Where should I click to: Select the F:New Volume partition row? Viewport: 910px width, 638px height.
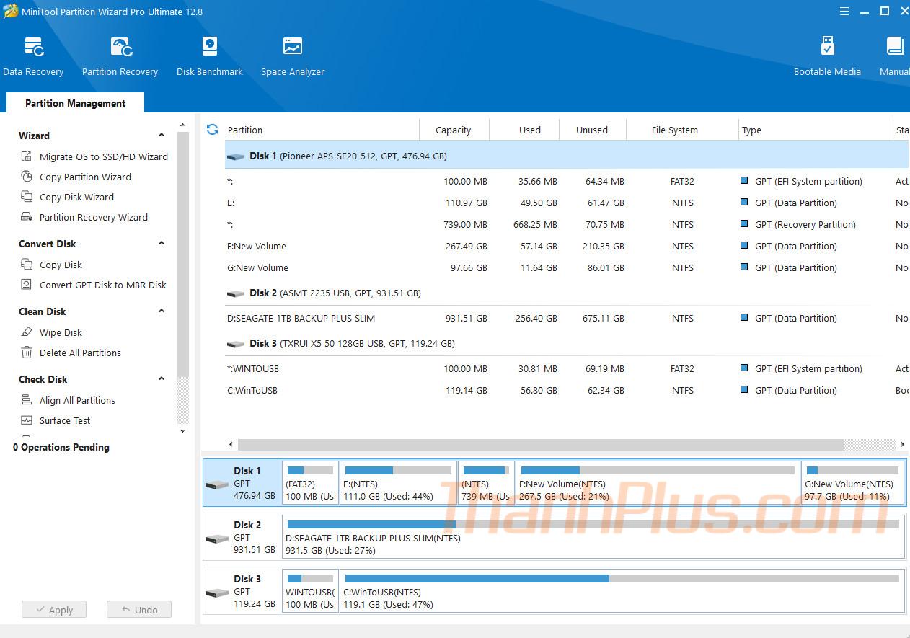coord(257,246)
